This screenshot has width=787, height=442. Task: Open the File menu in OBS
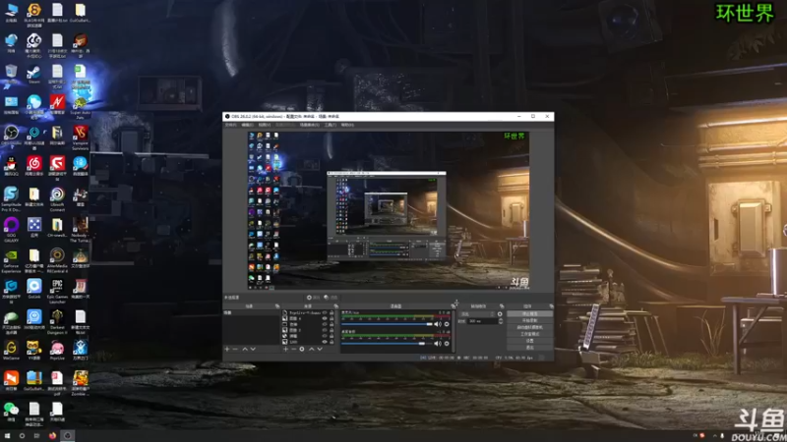click(231, 125)
